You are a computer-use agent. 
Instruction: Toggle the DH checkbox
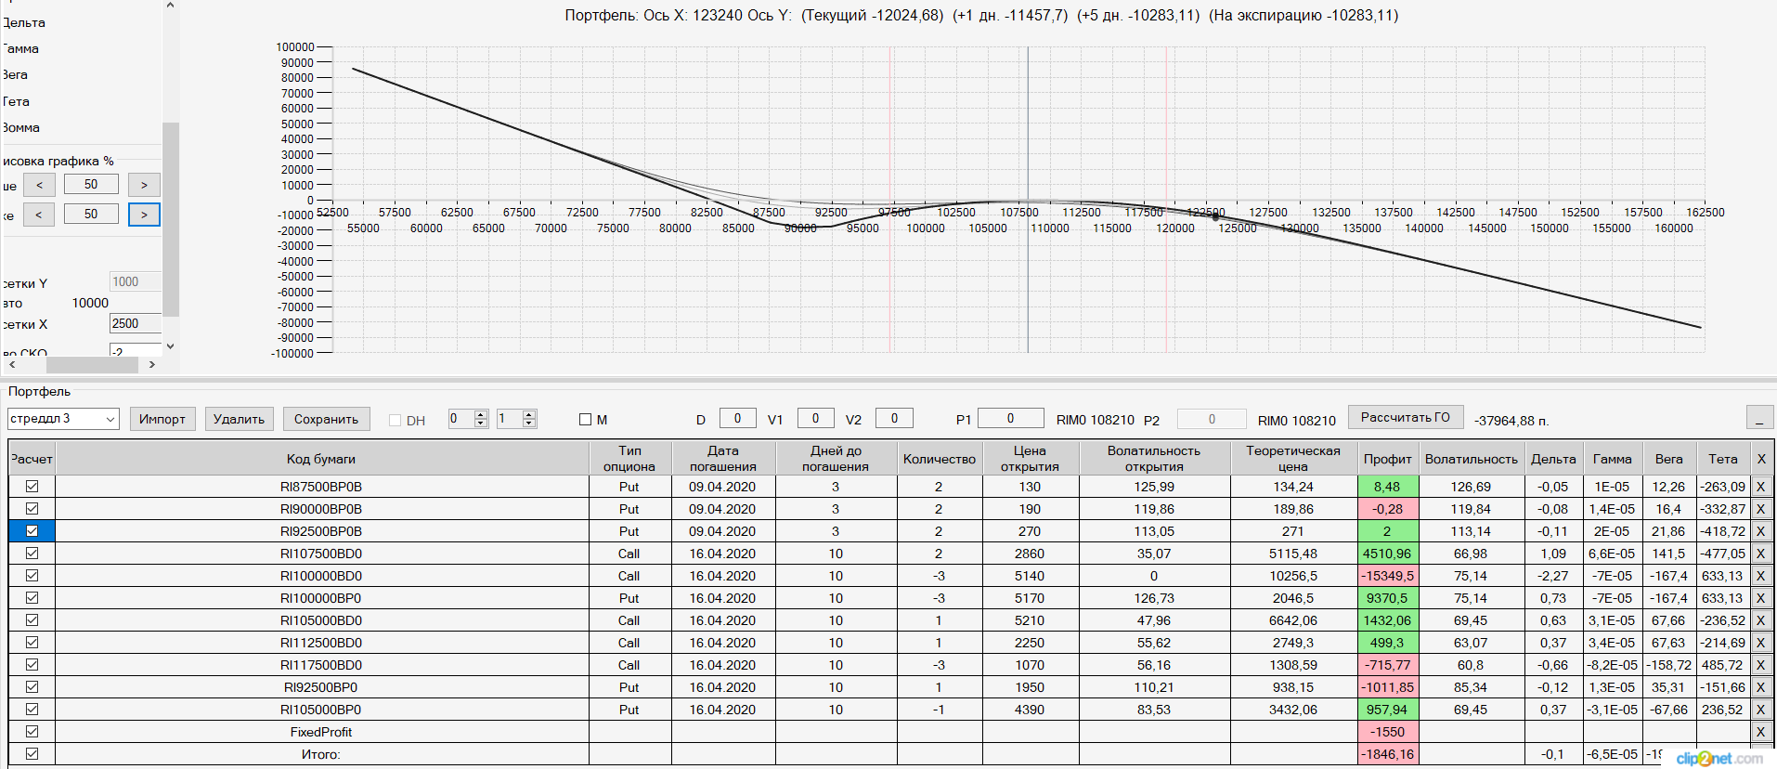coord(396,420)
